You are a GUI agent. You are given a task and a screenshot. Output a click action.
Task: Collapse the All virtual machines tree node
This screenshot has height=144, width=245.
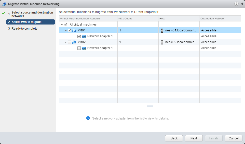62,25
